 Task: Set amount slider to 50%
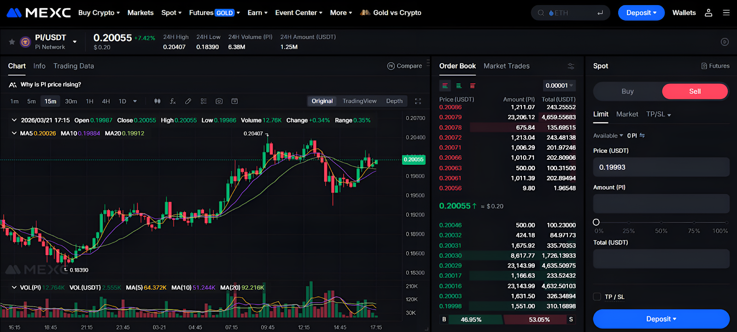click(x=661, y=222)
